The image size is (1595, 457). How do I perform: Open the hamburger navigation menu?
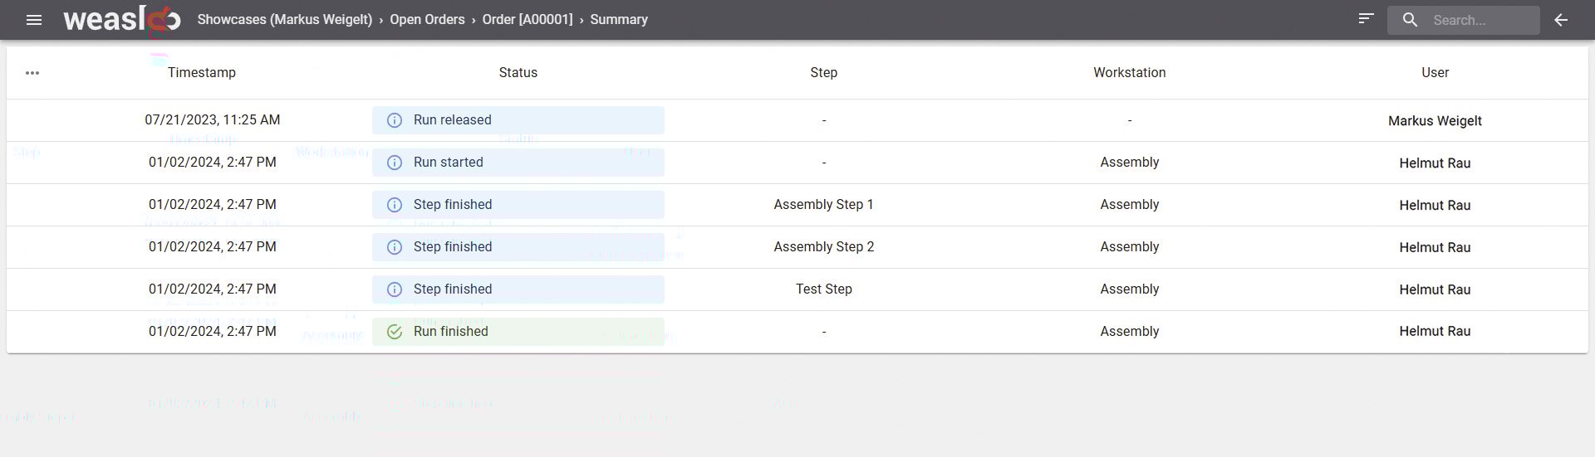(x=34, y=20)
